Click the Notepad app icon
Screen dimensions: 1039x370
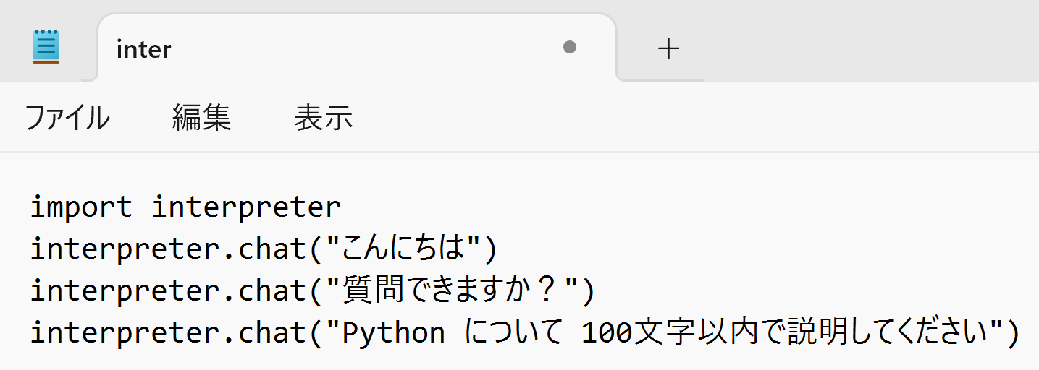pyautogui.click(x=46, y=47)
